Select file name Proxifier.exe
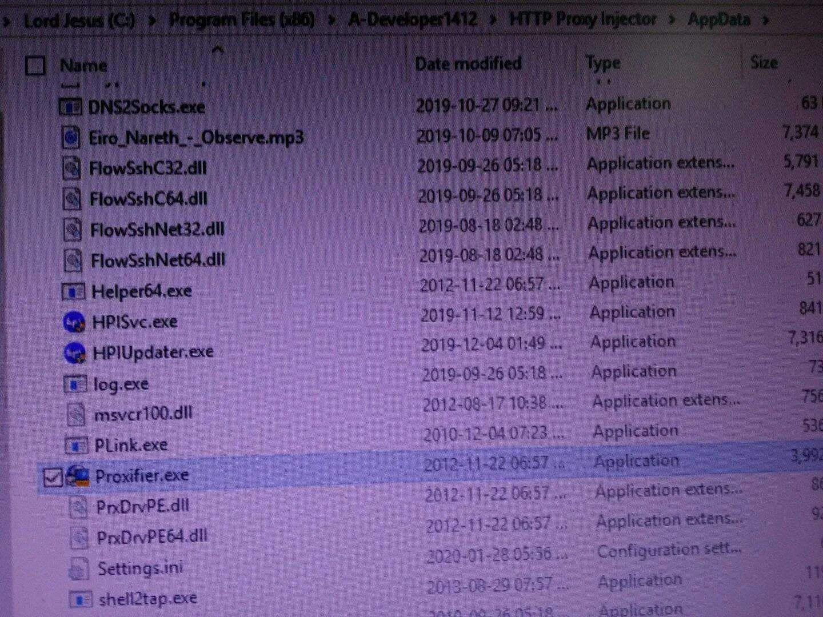The width and height of the screenshot is (823, 617). 142,475
